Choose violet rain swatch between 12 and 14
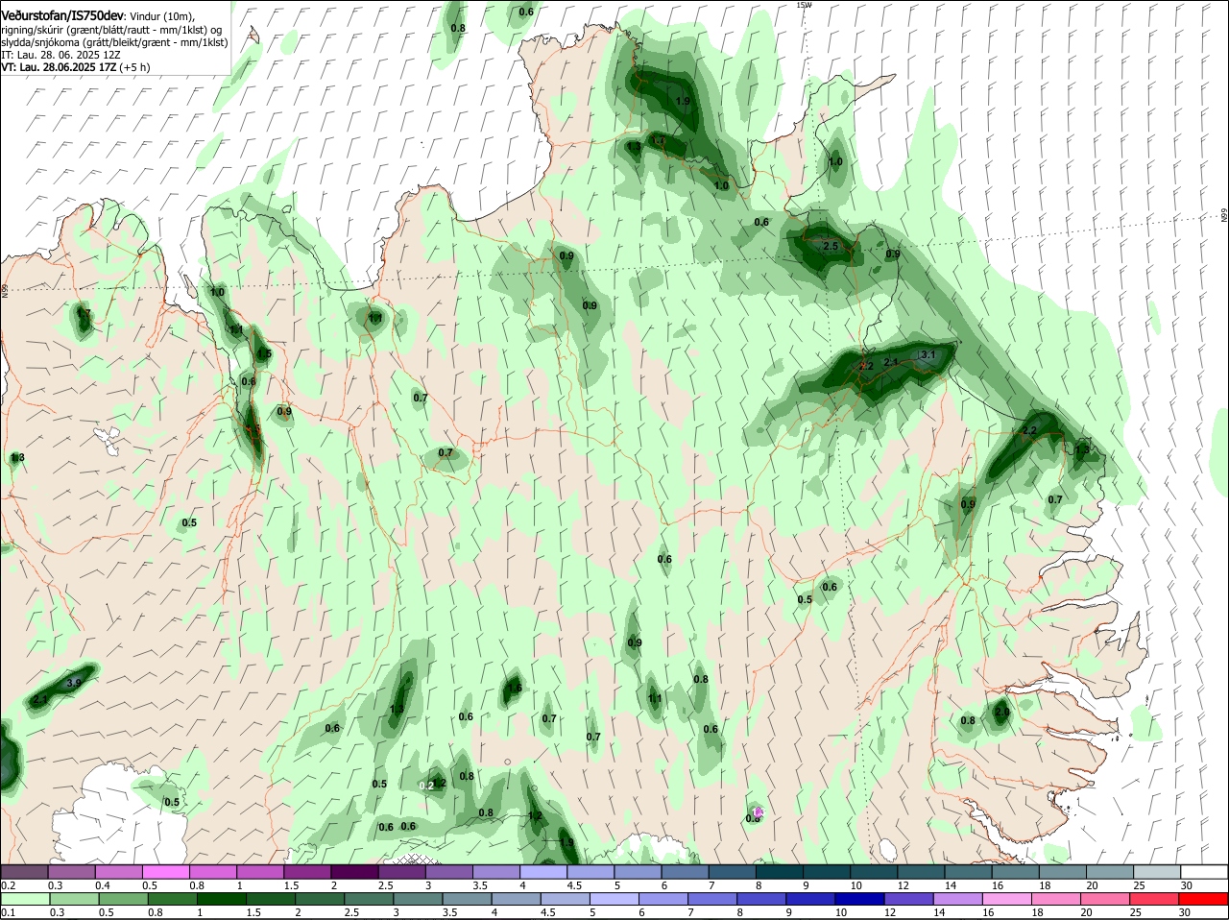1229x920 pixels. tap(908, 899)
